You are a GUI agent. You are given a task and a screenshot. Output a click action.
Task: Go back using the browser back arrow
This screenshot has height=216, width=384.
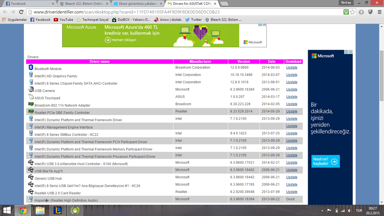(x=5, y=12)
